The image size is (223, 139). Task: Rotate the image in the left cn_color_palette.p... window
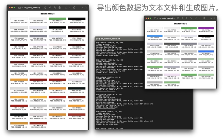click(74, 8)
